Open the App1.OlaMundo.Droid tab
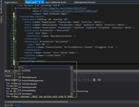This screenshot has height=107, width=139. click(x=55, y=2)
